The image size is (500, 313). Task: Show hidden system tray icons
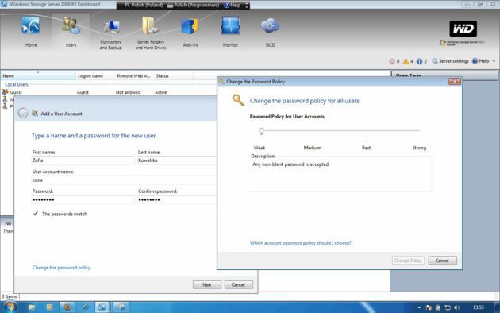tap(419, 307)
